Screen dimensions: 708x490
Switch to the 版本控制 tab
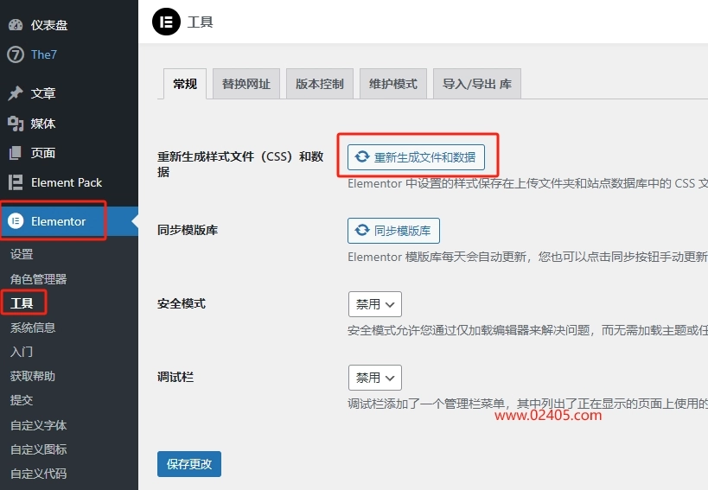click(x=320, y=84)
